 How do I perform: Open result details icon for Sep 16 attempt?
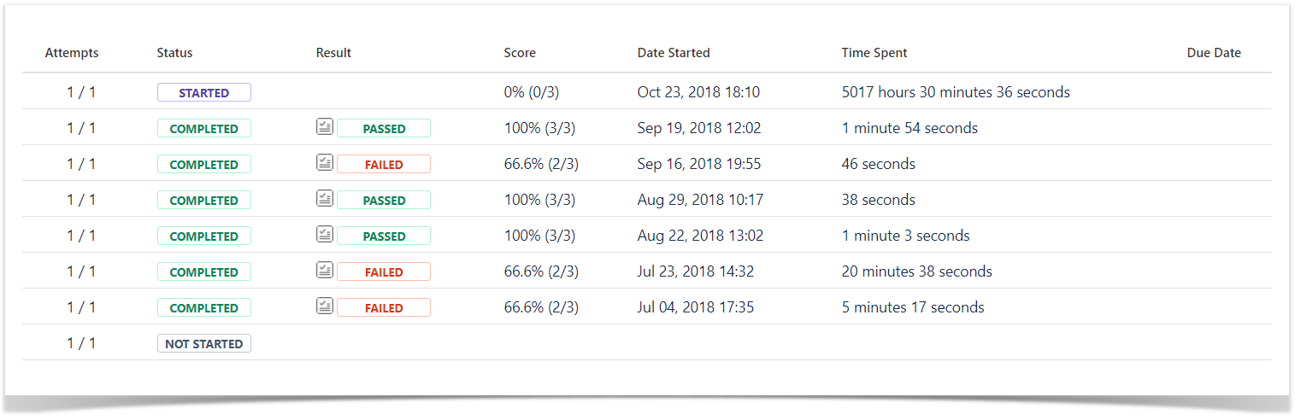(x=324, y=163)
